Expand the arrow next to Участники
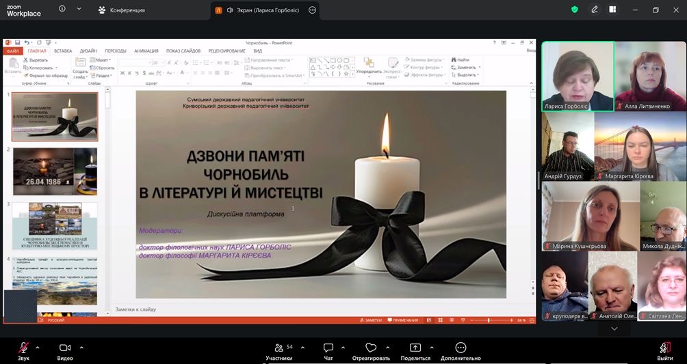The image size is (687, 364). point(302,347)
